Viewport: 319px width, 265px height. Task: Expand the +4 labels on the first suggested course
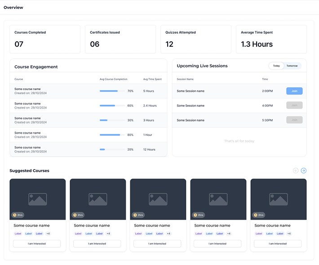coord(48,234)
